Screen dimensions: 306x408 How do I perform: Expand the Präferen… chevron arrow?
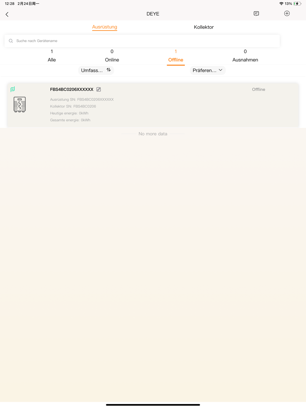click(221, 70)
